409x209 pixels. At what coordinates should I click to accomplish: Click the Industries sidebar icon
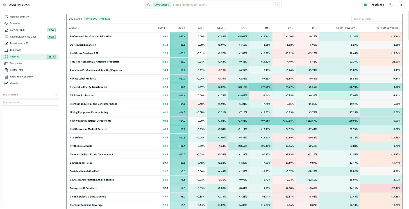6,50
